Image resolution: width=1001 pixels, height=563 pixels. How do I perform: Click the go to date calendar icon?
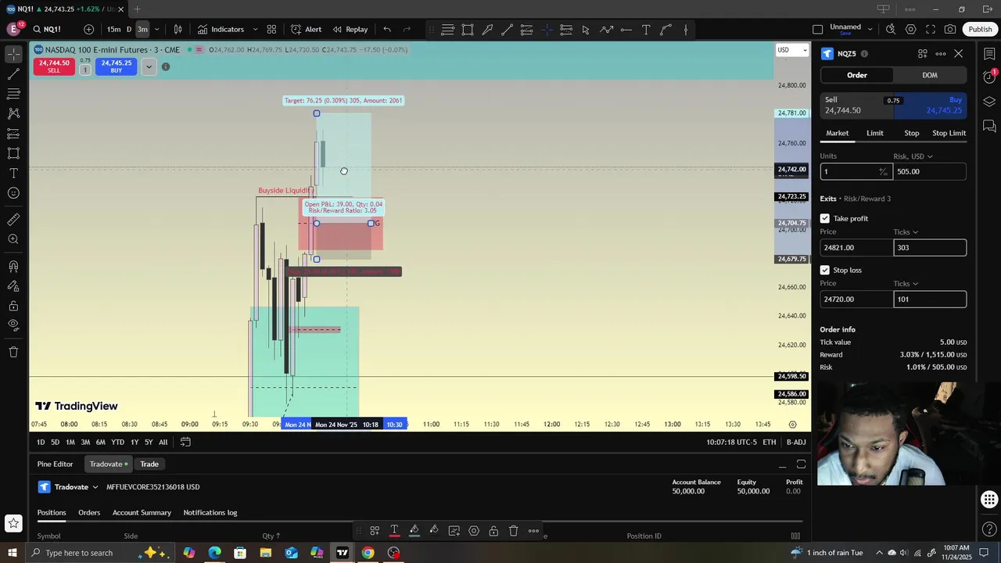[x=185, y=442]
